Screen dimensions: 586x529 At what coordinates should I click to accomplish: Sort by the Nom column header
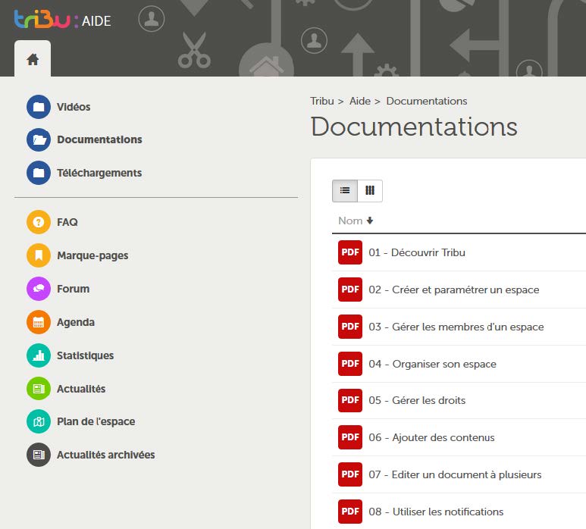[x=356, y=221]
